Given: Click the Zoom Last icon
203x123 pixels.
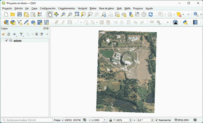Looking at the screenshot, I should coord(104,14).
